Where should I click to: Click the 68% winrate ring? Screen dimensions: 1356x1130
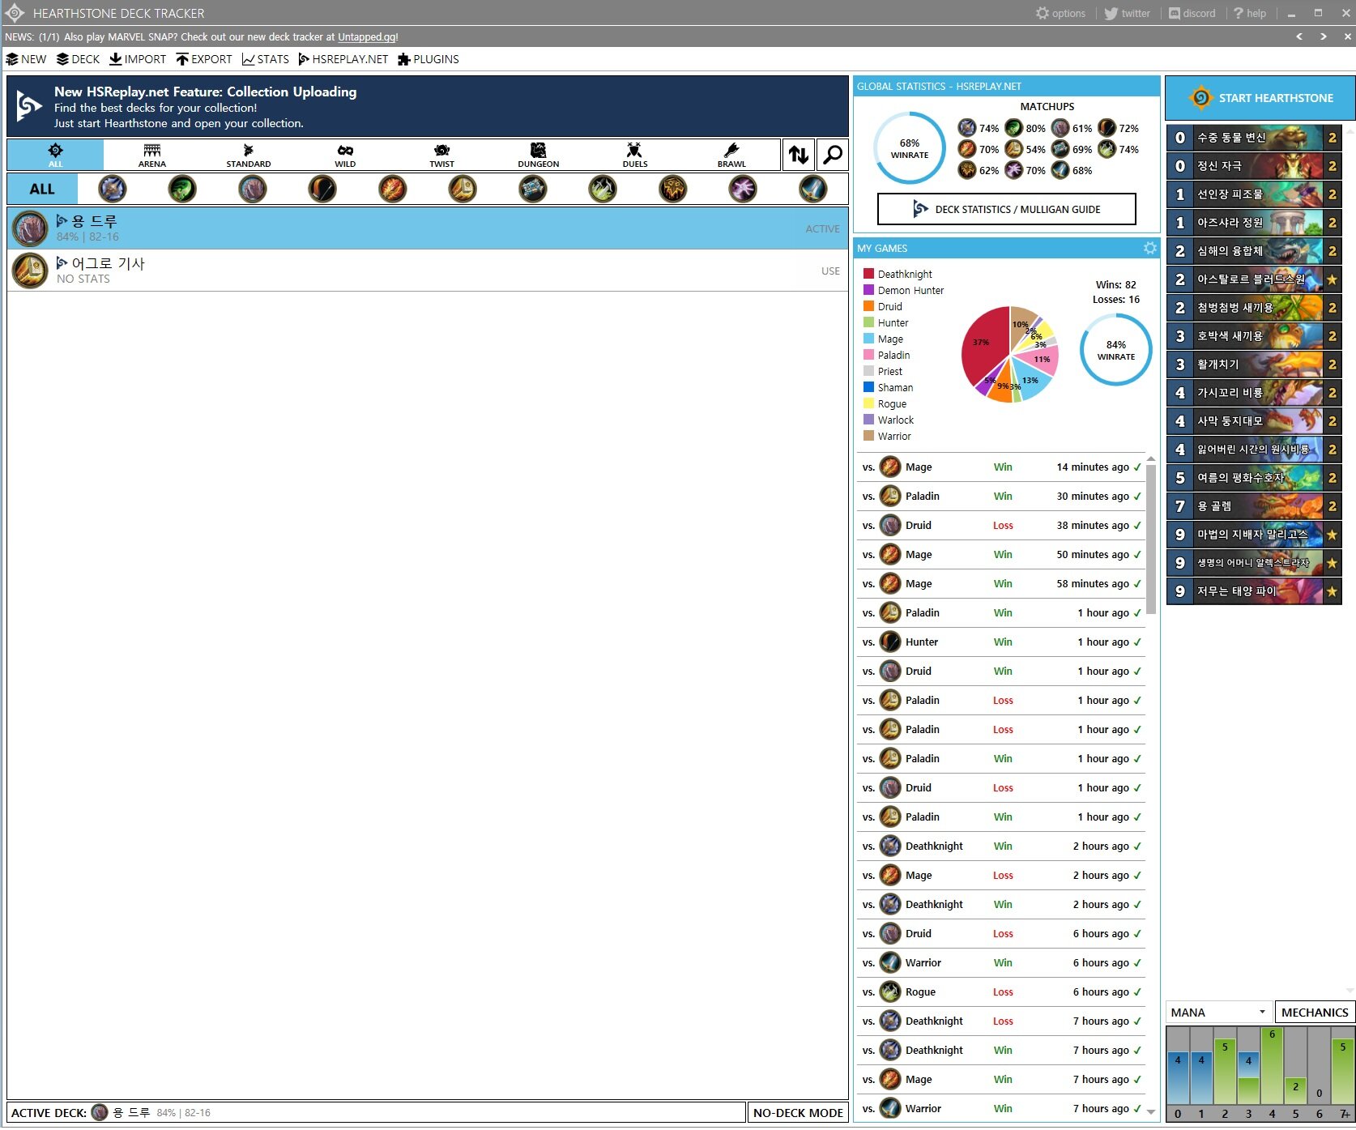pos(910,148)
